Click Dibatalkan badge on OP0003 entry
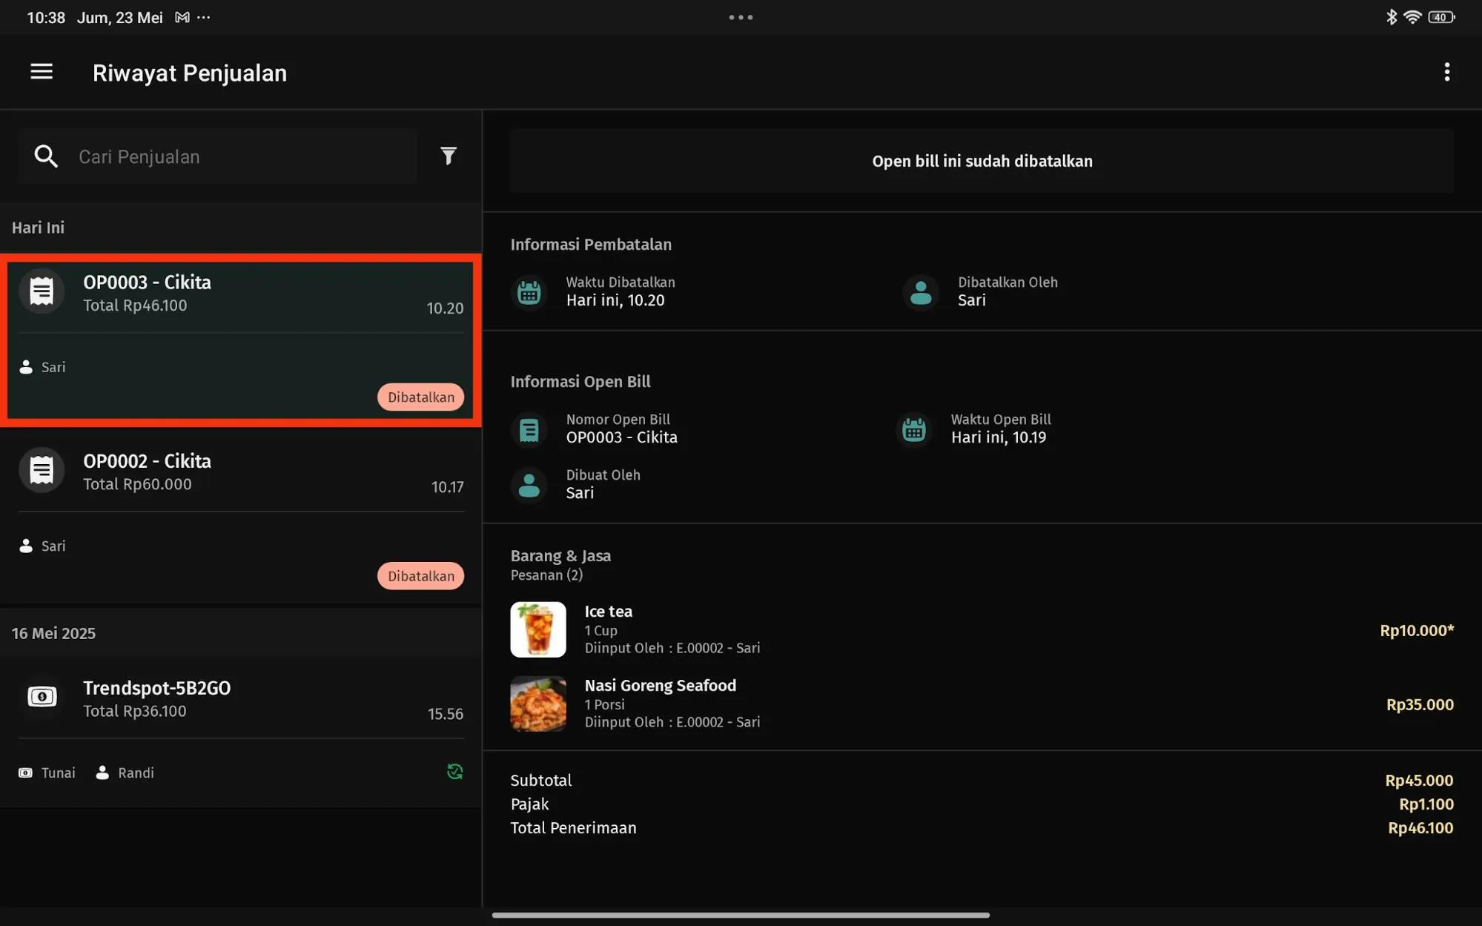1482x926 pixels. (420, 397)
